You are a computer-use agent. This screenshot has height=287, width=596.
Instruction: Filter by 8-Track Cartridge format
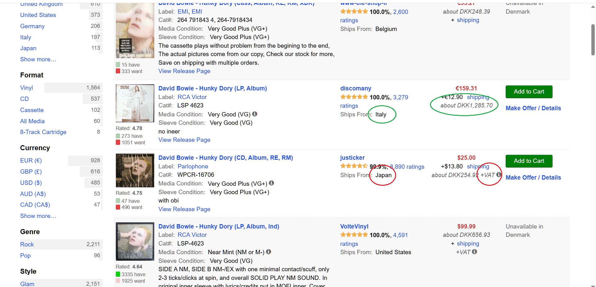tap(43, 132)
